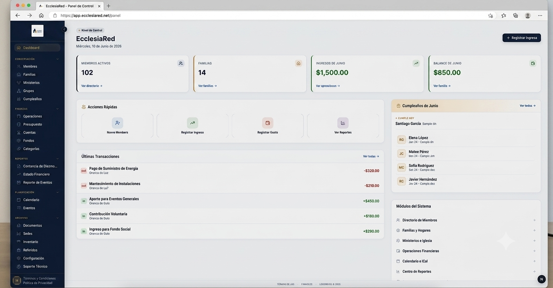Image resolution: width=553 pixels, height=288 pixels.
Task: Collapse the Planificación sidebar section
Action: click(x=58, y=193)
